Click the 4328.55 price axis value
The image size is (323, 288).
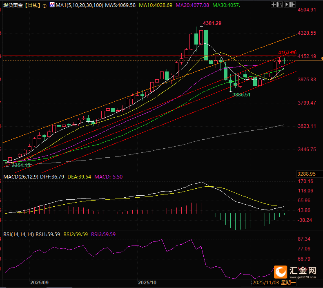coord(307,33)
